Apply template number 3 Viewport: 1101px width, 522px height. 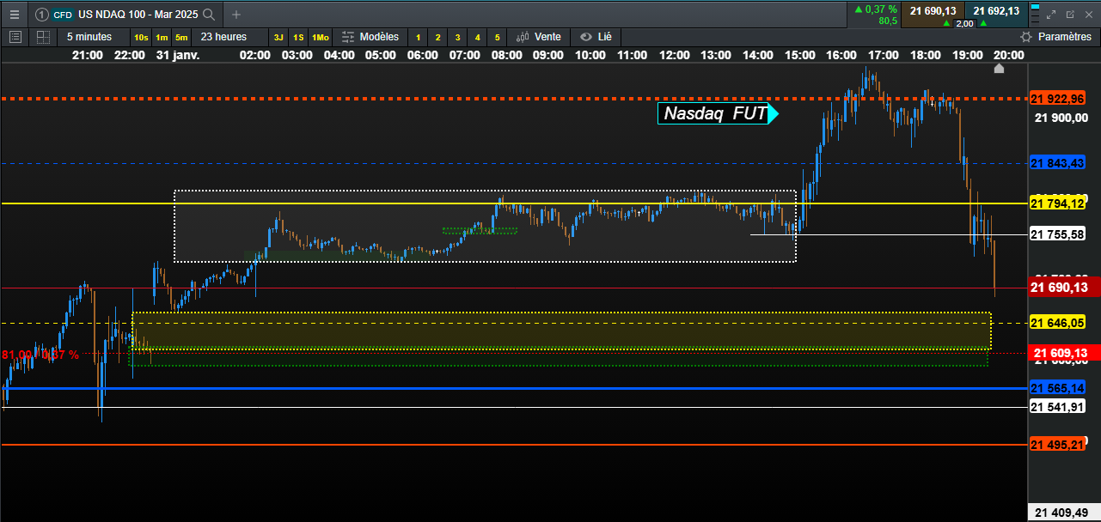457,38
